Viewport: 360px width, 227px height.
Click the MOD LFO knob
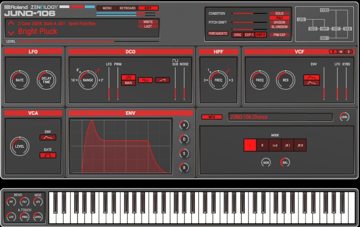(x=38, y=202)
